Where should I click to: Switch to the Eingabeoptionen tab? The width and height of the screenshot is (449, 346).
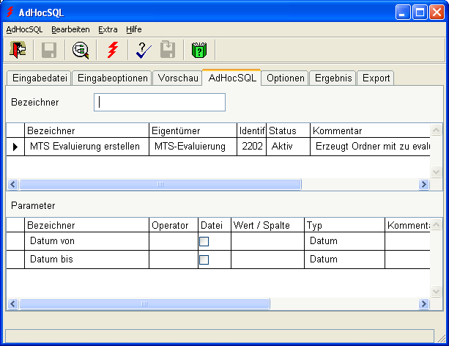[113, 78]
